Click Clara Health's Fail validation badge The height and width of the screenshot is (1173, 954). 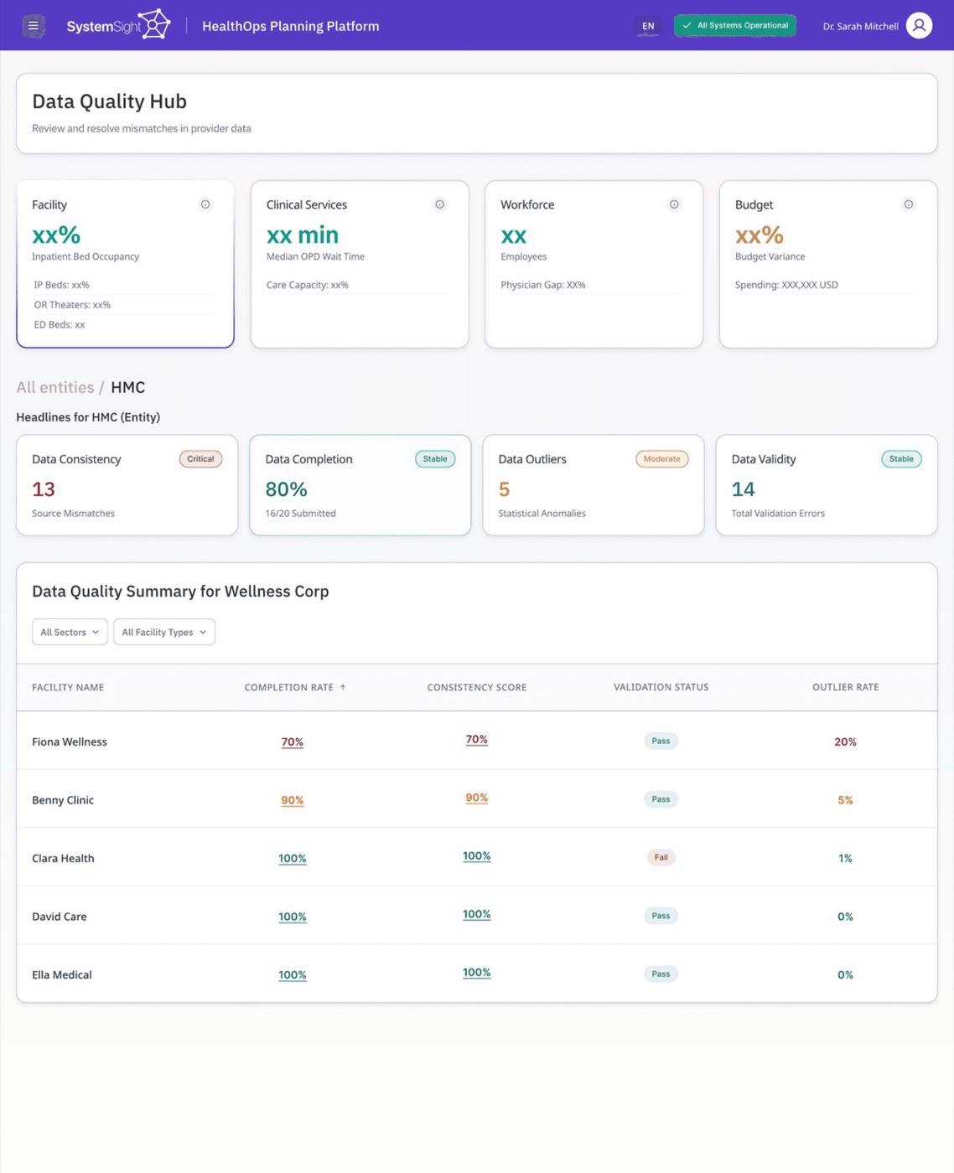tap(661, 857)
